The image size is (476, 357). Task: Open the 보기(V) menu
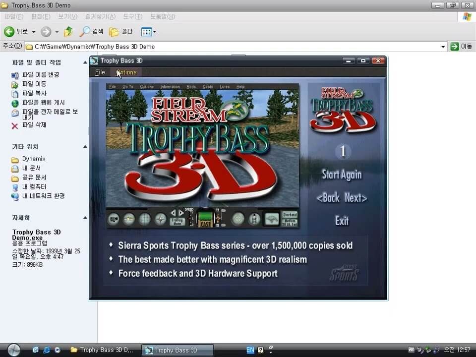68,16
